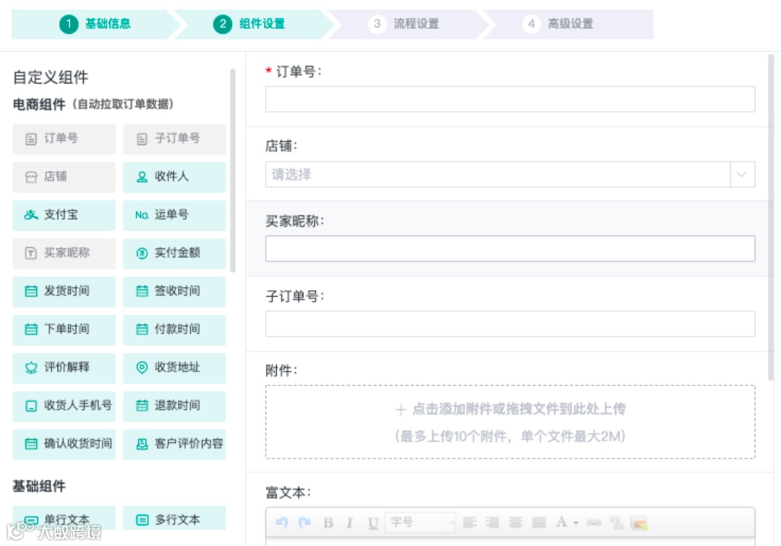Image resolution: width=781 pixels, height=546 pixels.
Task: Add the 店铺 component
Action: 64,177
